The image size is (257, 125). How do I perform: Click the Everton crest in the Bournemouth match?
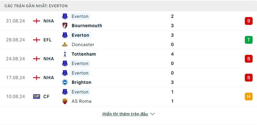65,16
